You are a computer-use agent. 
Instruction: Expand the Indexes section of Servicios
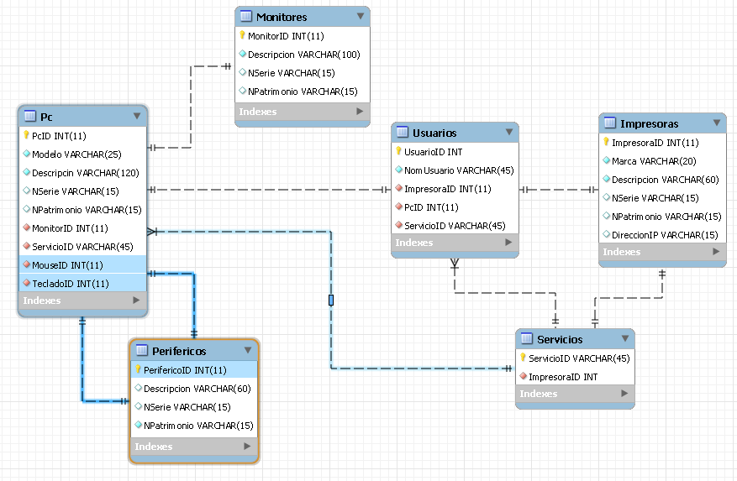point(624,394)
